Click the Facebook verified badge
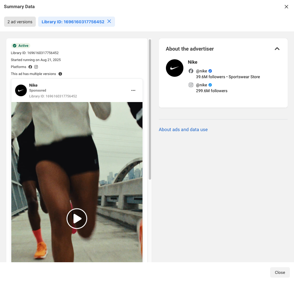This screenshot has height=282, width=294. [x=210, y=71]
